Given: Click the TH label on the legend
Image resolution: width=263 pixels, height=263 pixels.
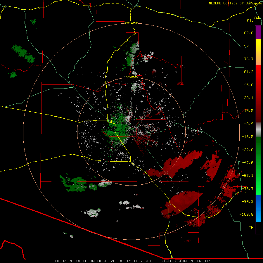Looking at the screenshot, I should coord(251,228).
